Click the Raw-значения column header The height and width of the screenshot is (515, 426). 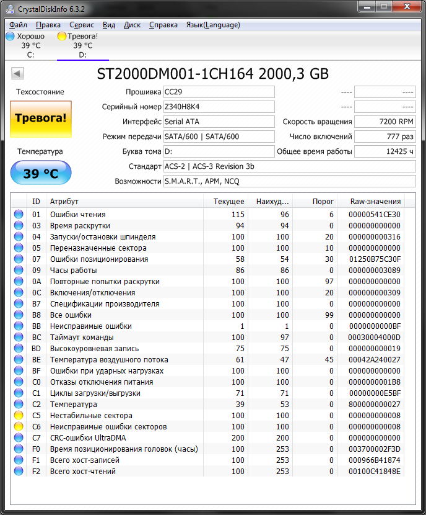point(371,202)
